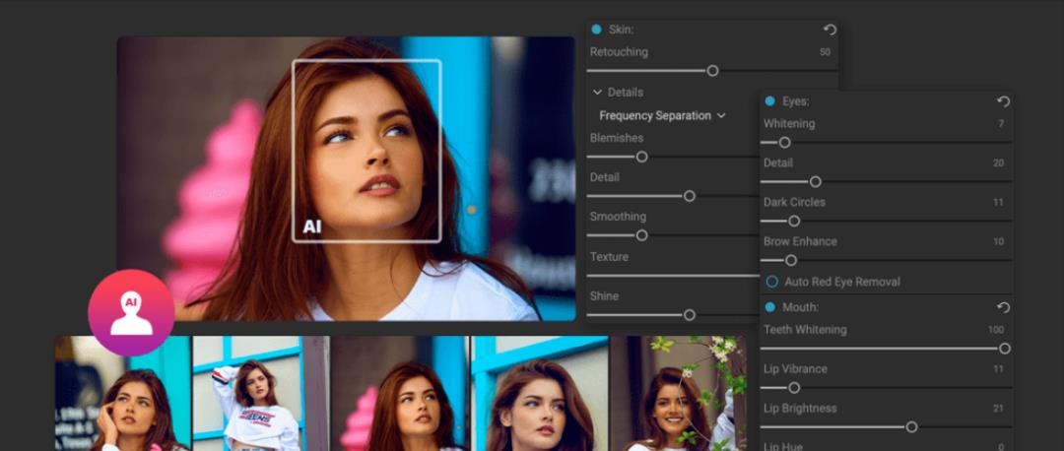
Task: Click the Texture slider track
Action: pyautogui.click(x=673, y=276)
